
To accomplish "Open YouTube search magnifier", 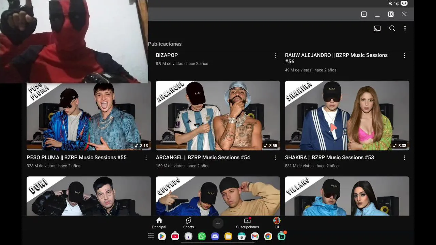I will 392,28.
